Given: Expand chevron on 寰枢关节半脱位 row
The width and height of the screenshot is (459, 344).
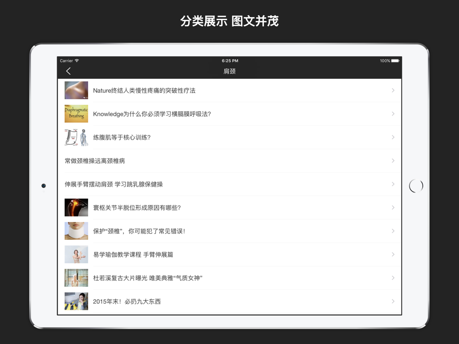Looking at the screenshot, I should pos(393,207).
